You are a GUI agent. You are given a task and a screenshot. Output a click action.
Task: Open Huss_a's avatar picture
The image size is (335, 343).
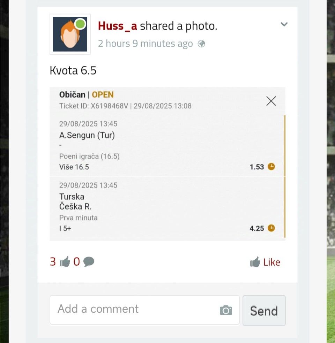pyautogui.click(x=70, y=34)
